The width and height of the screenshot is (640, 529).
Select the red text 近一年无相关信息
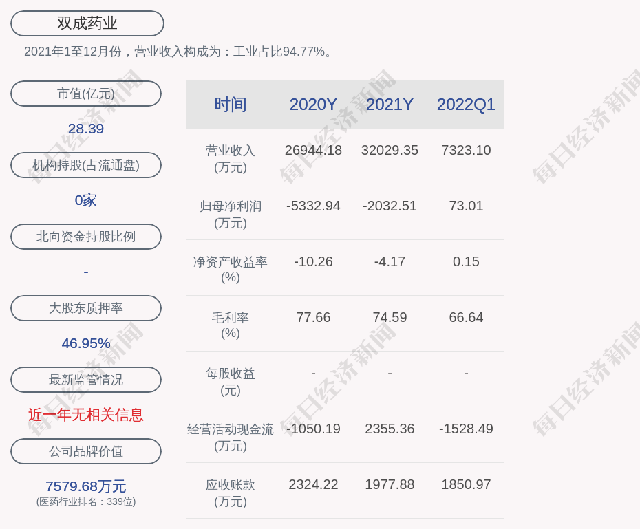[x=86, y=415]
